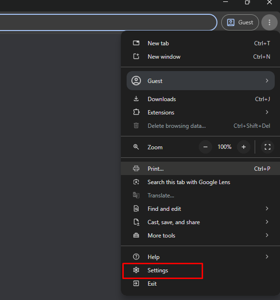The width and height of the screenshot is (280, 300).
Task: Click the More tools label
Action: click(x=162, y=236)
